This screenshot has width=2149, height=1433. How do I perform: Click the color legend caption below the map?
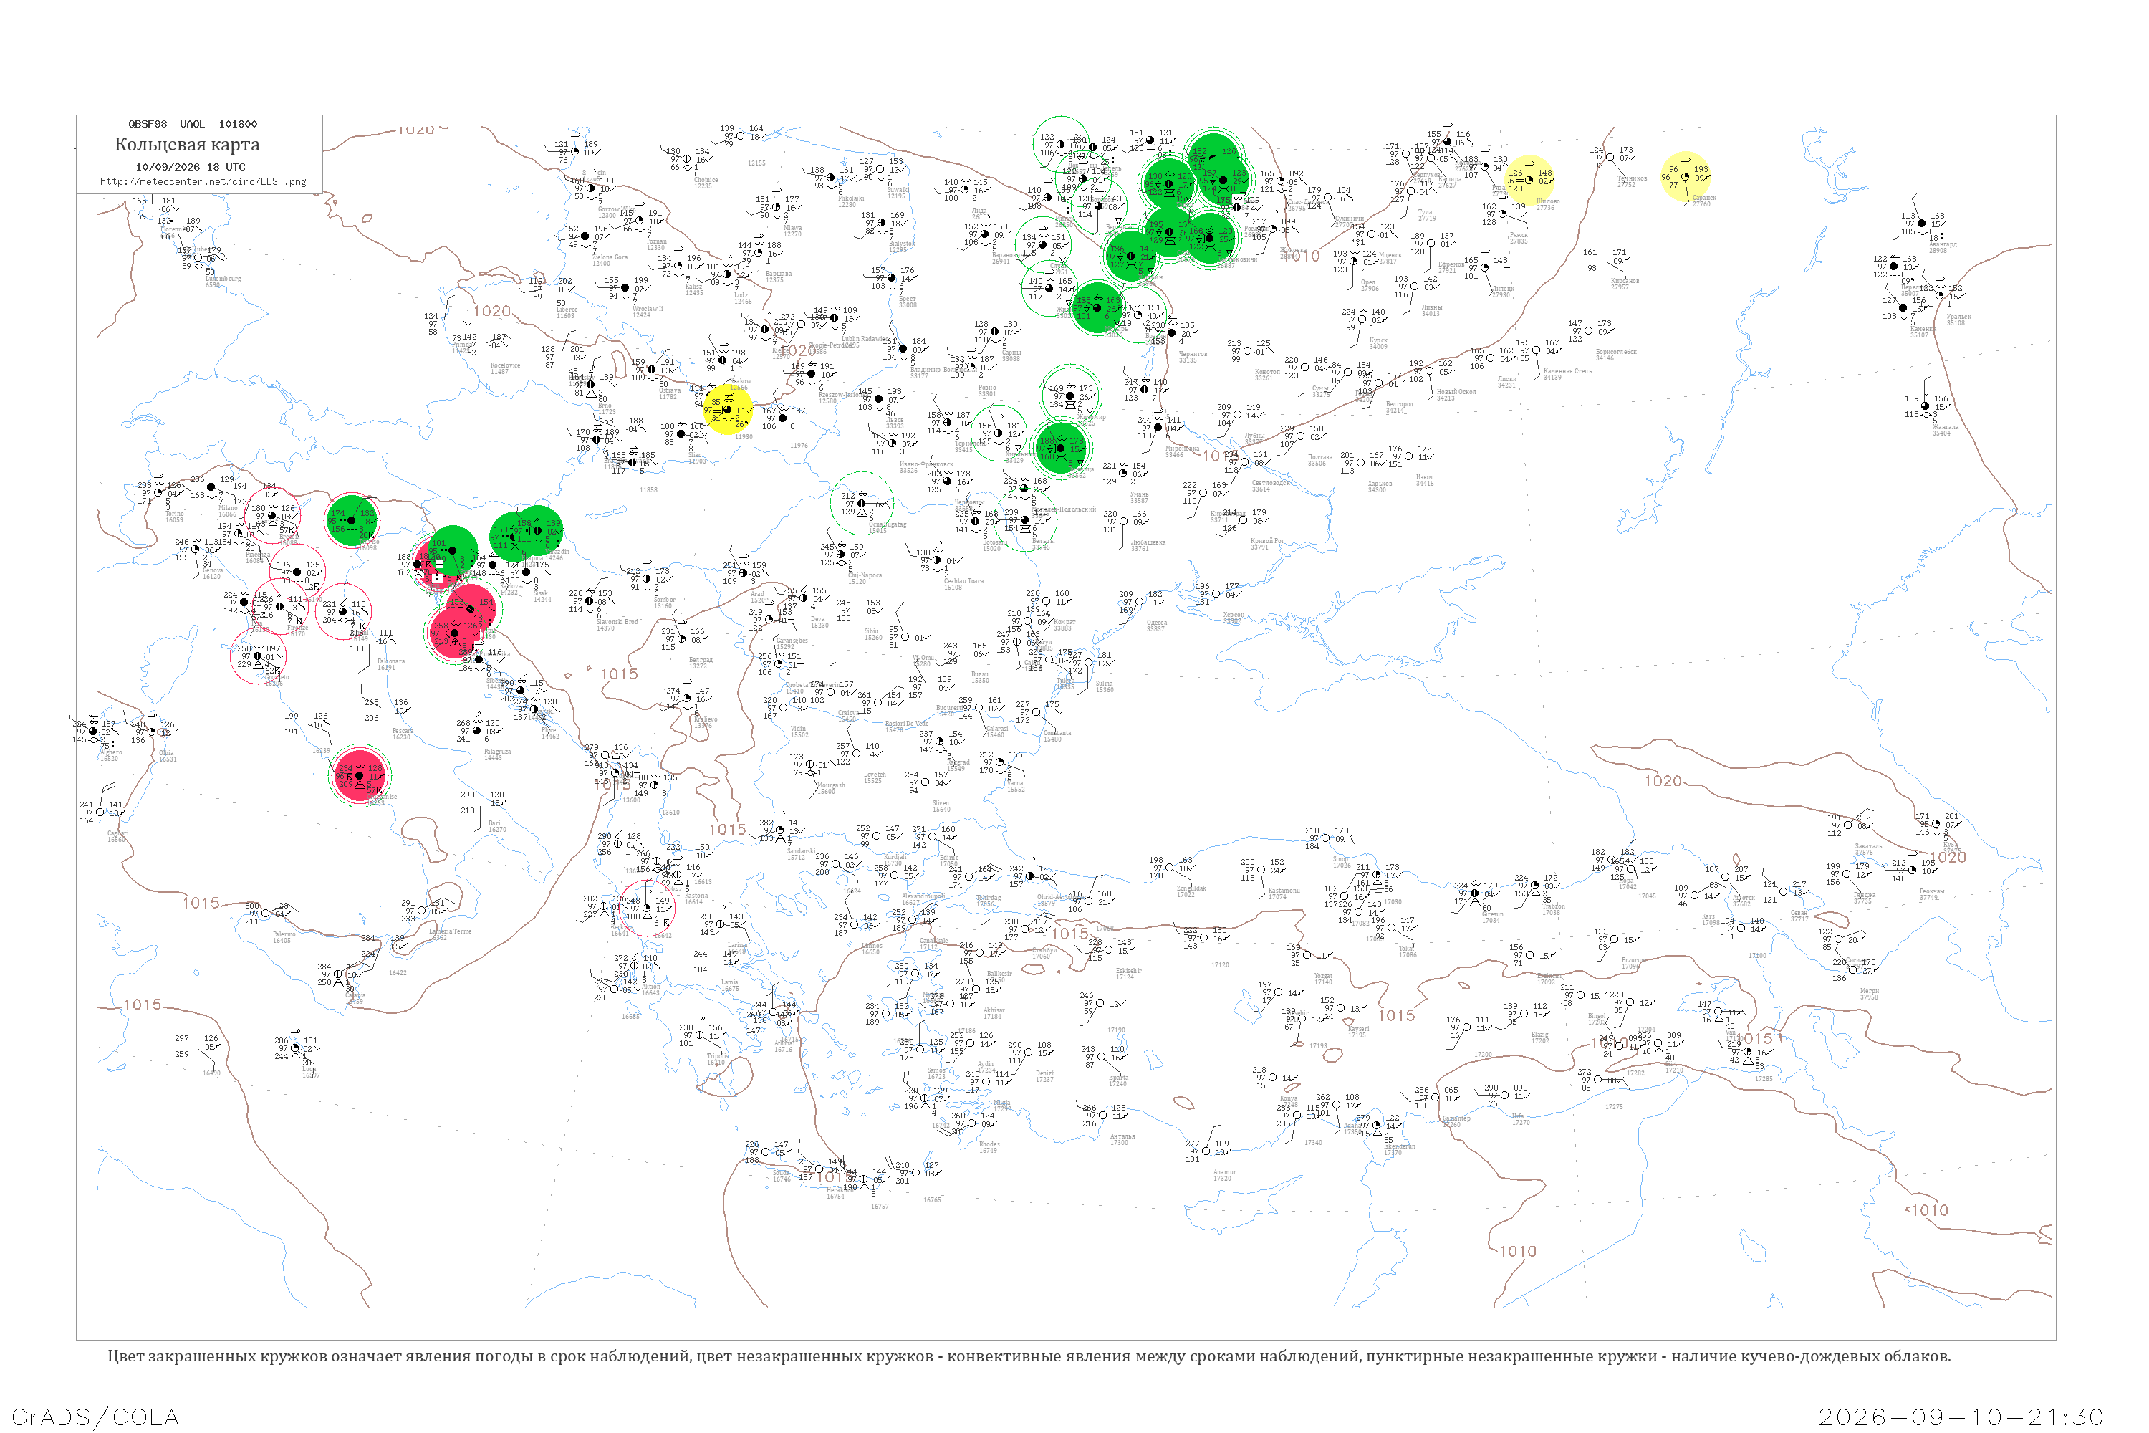click(1030, 1356)
